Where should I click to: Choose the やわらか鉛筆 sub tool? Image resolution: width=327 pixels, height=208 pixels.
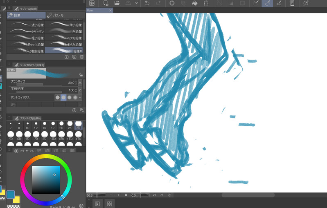(x=64, y=44)
